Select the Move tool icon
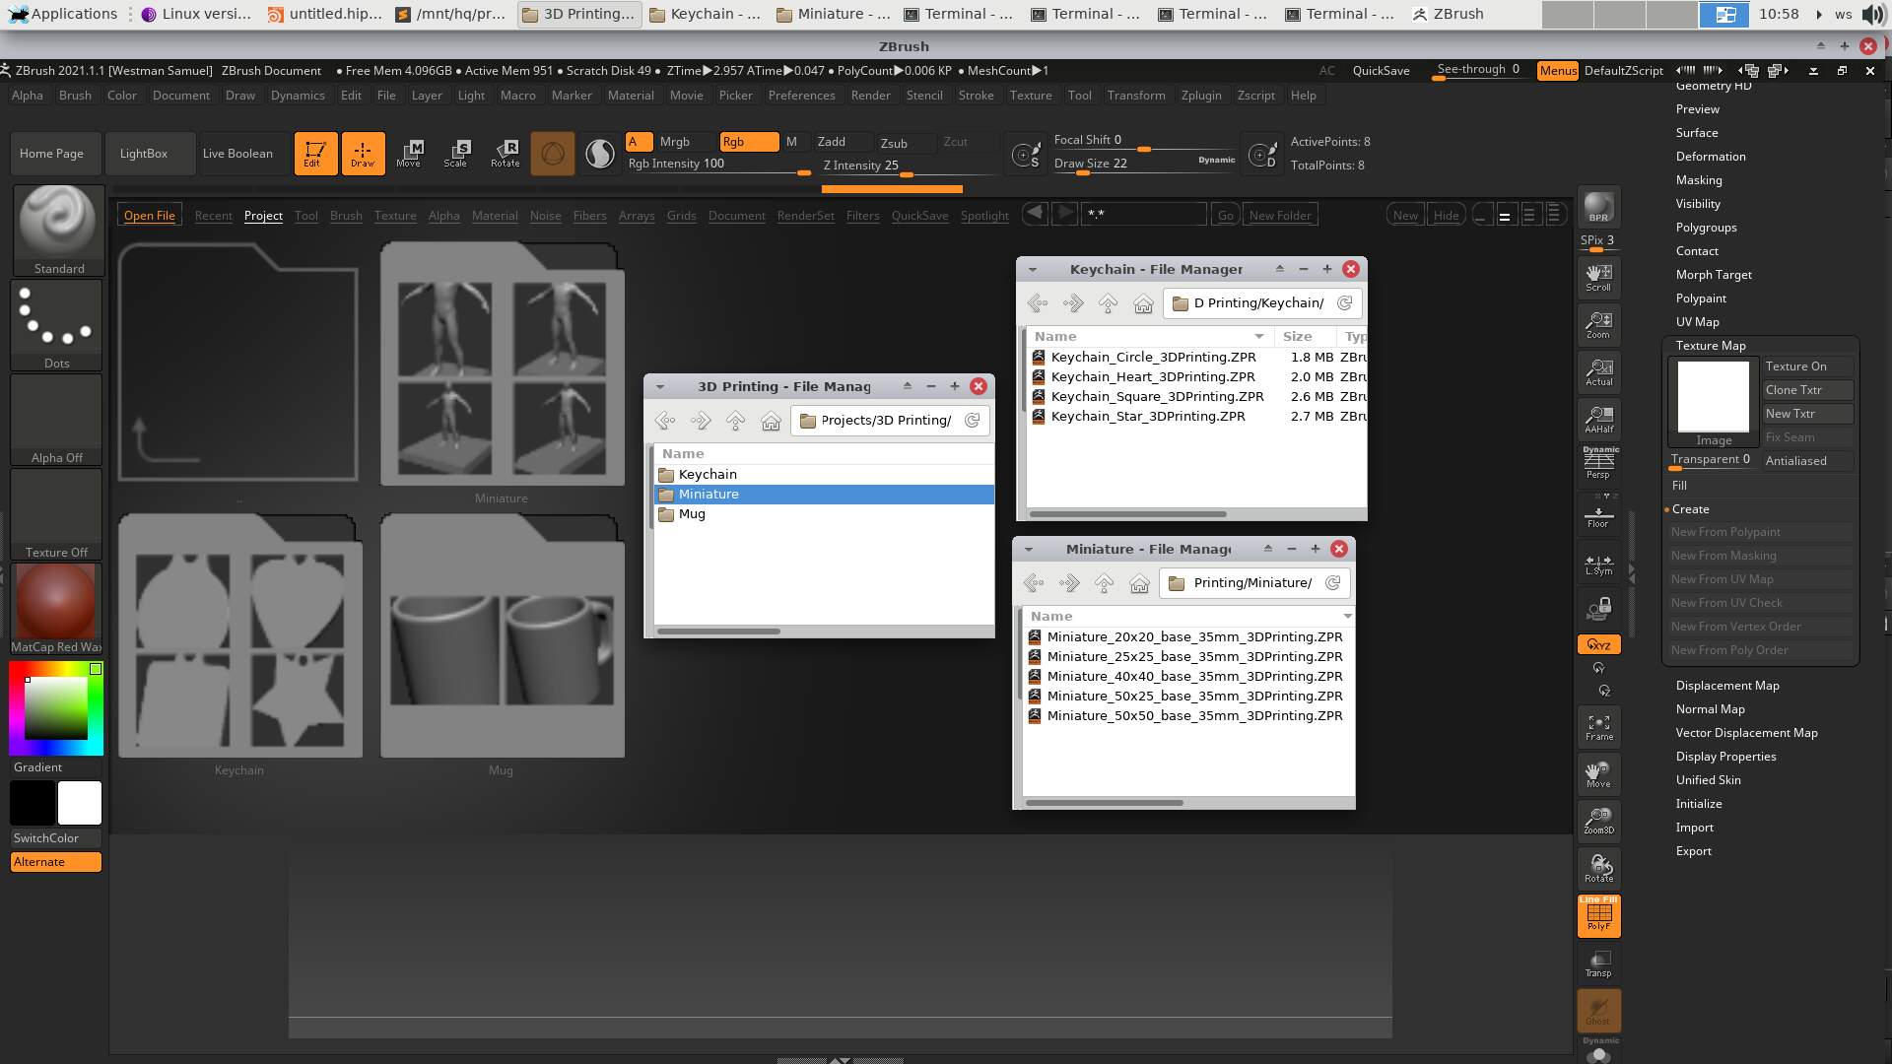 pyautogui.click(x=409, y=154)
